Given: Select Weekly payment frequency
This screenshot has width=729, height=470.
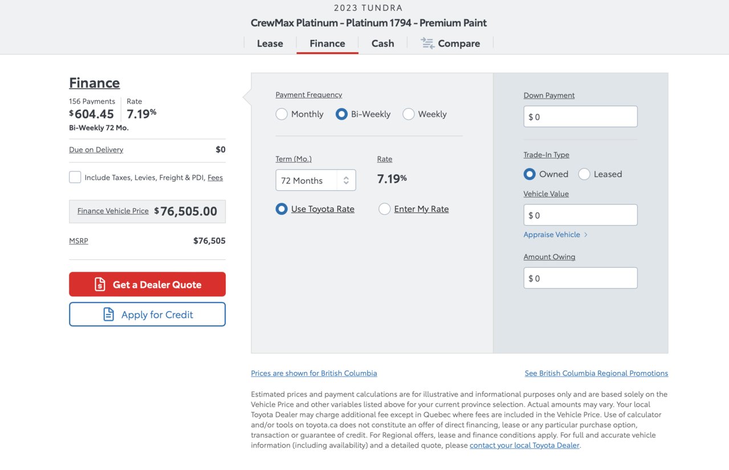Looking at the screenshot, I should [408, 114].
